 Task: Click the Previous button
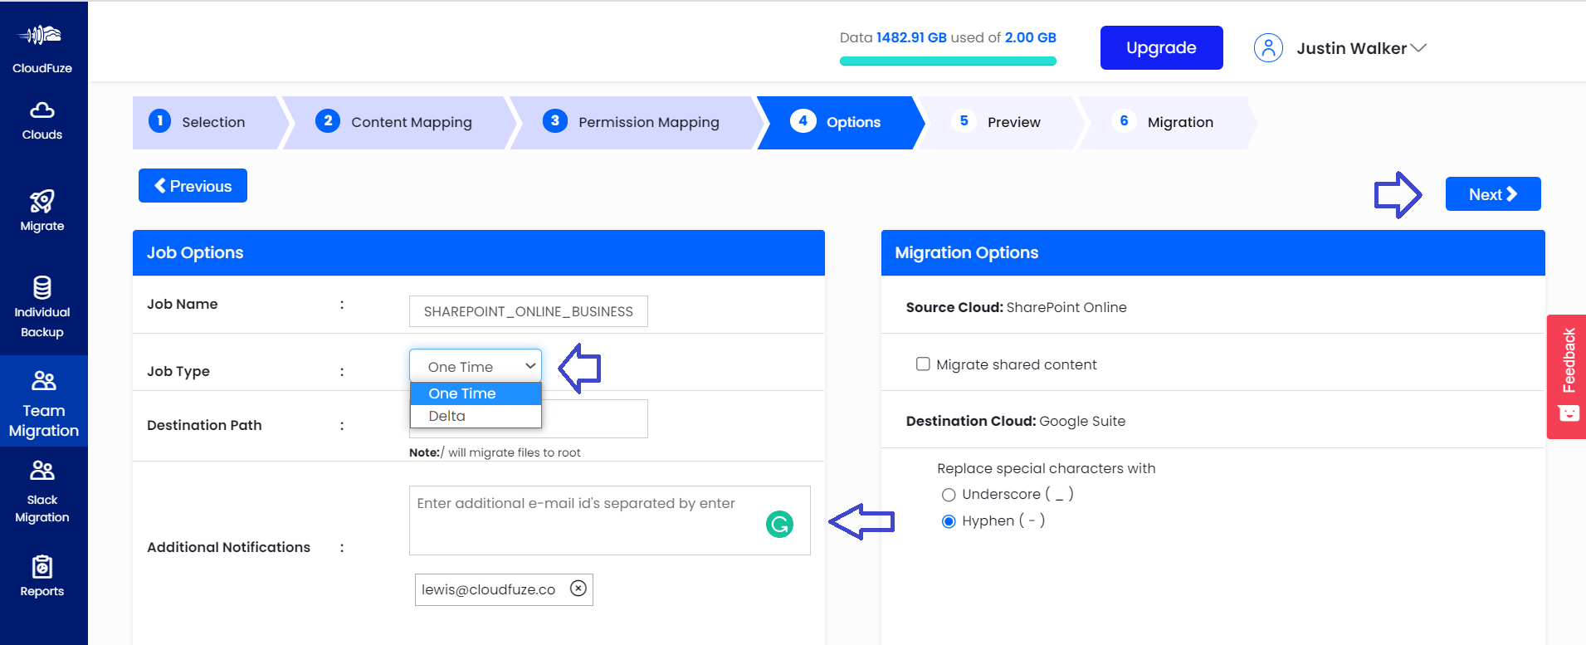pyautogui.click(x=193, y=186)
